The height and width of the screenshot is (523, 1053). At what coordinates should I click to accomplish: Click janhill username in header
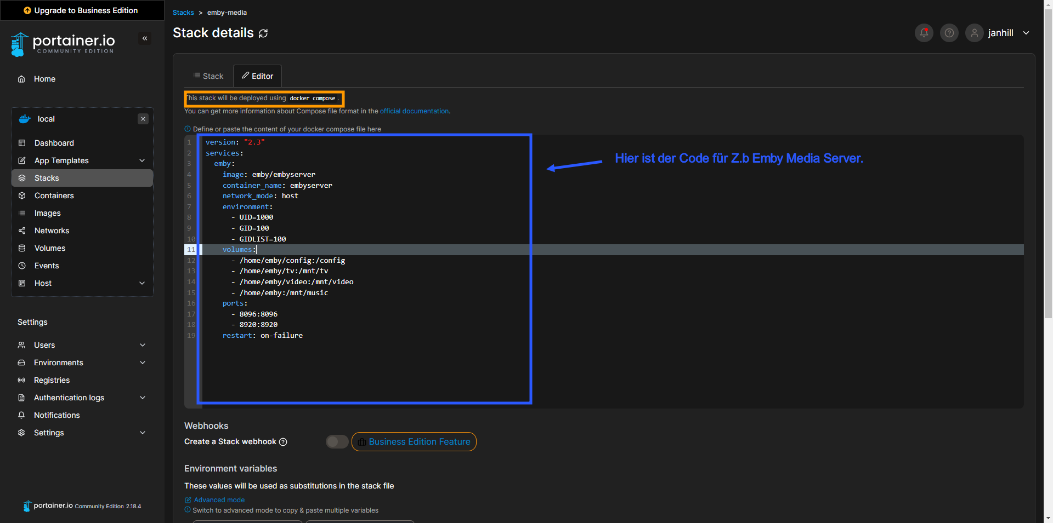coord(1000,33)
